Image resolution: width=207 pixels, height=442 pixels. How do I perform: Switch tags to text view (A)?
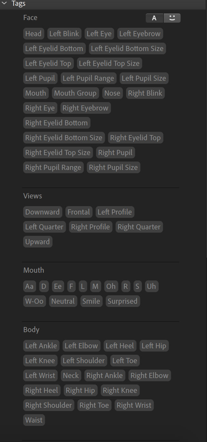tap(154, 18)
